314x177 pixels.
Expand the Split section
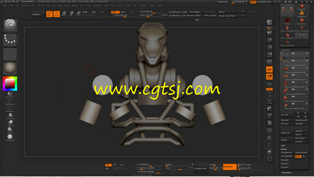tap(283, 146)
